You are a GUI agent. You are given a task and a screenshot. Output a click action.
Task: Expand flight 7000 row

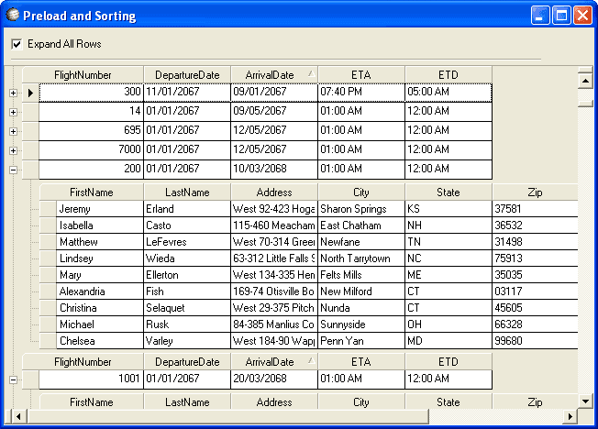14,150
